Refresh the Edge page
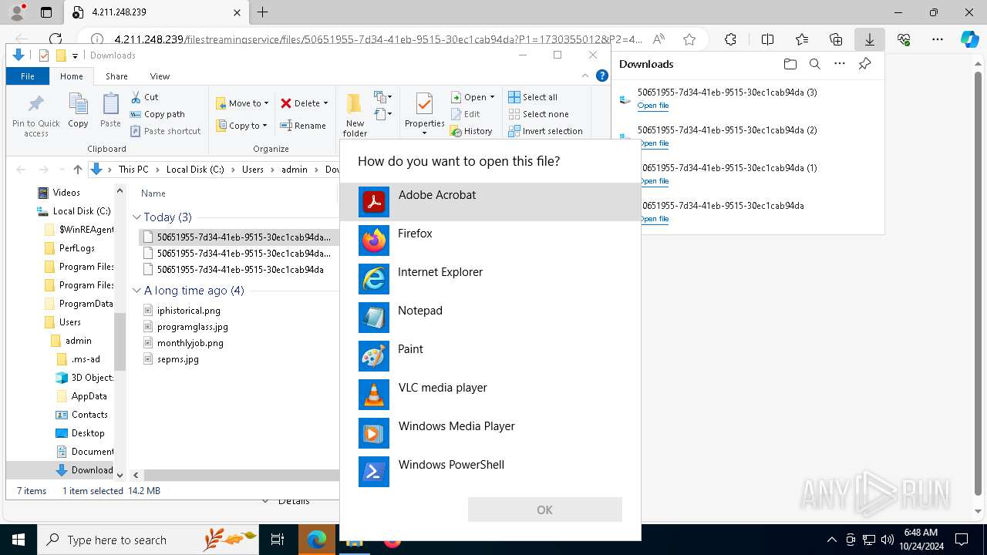 pos(56,39)
